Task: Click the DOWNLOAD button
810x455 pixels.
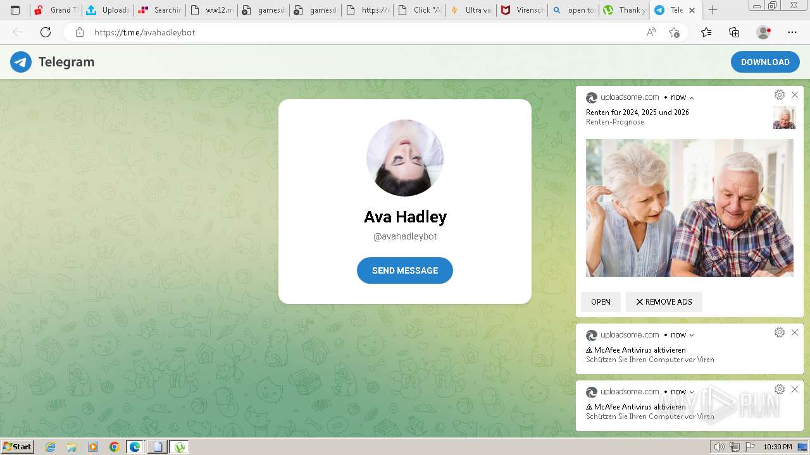Action: [x=765, y=62]
